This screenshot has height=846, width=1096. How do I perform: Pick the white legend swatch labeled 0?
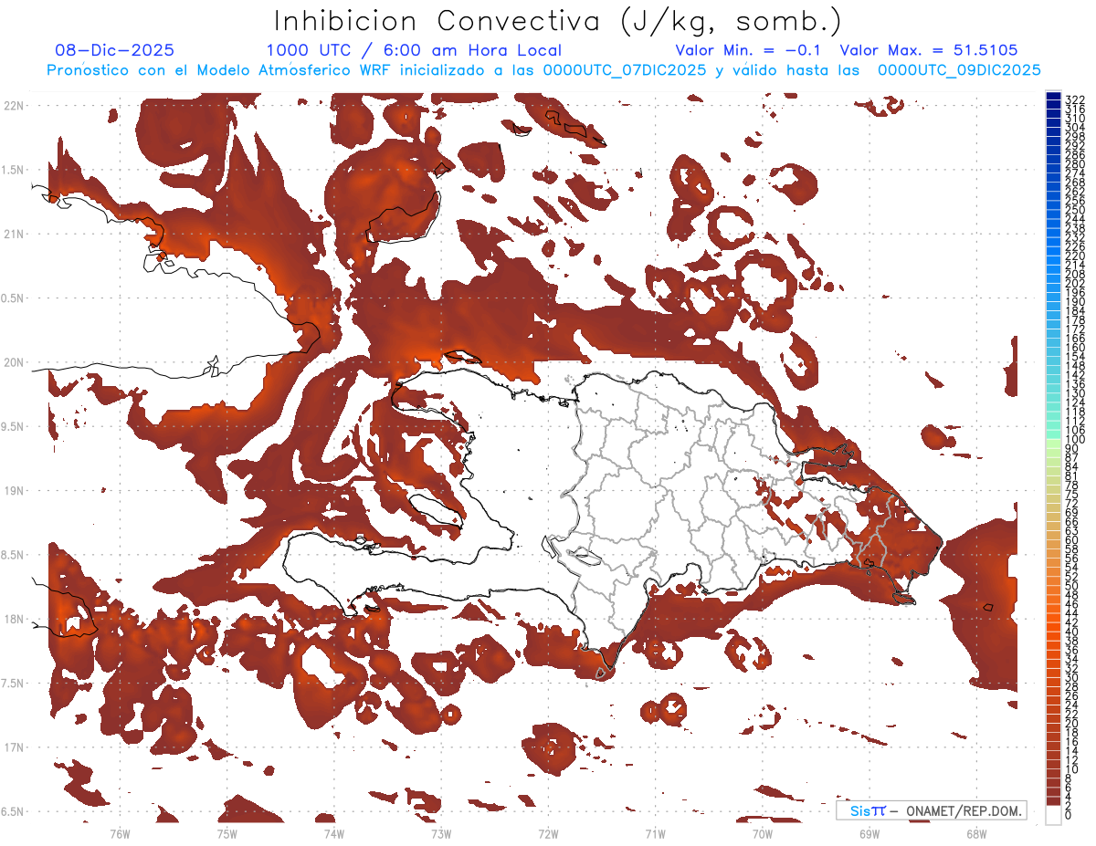point(1054,815)
